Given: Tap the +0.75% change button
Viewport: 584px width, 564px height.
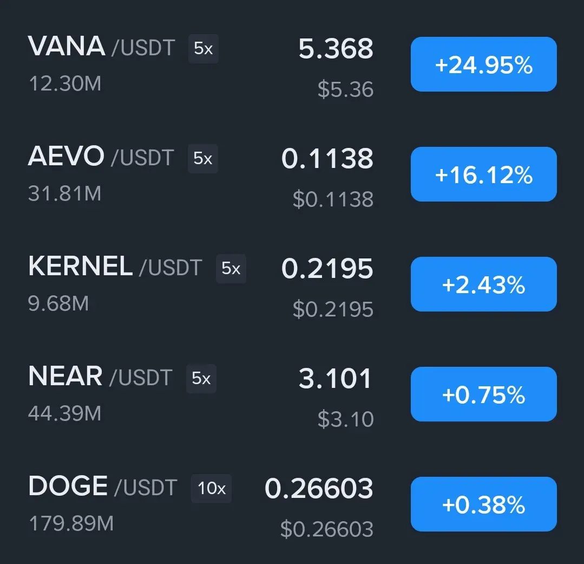Looking at the screenshot, I should click(483, 394).
